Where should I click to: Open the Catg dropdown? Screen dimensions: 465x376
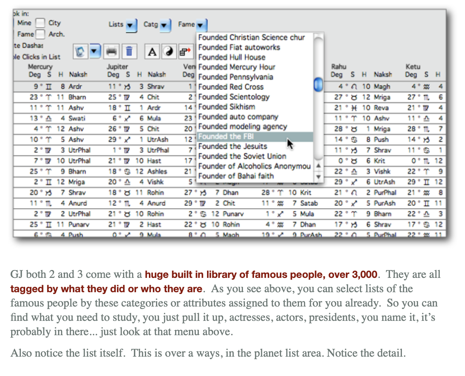click(165, 25)
